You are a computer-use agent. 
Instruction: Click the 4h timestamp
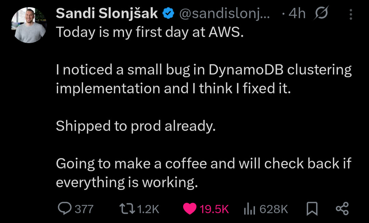(x=297, y=14)
